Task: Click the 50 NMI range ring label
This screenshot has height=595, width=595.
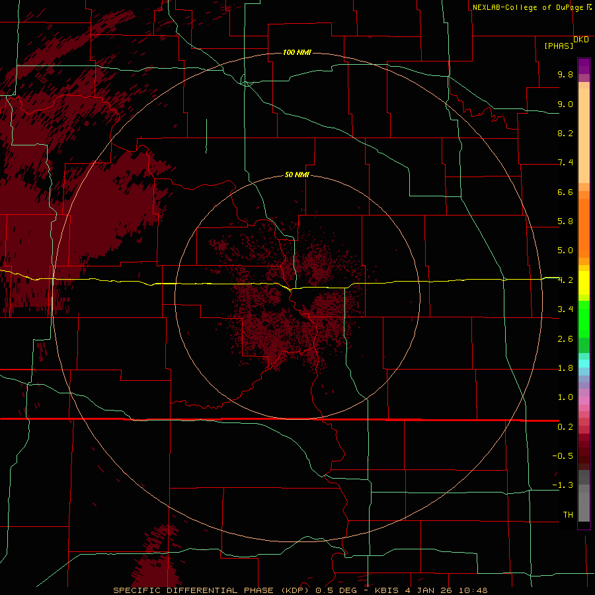Action: pos(297,175)
